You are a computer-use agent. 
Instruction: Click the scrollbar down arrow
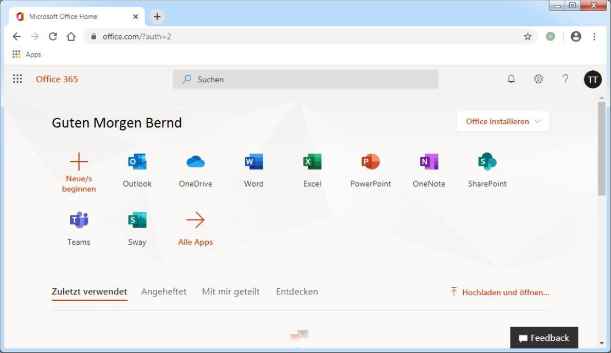(602, 343)
